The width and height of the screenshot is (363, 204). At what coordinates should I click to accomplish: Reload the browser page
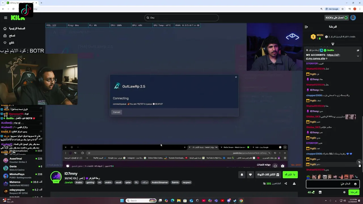click(13, 9)
